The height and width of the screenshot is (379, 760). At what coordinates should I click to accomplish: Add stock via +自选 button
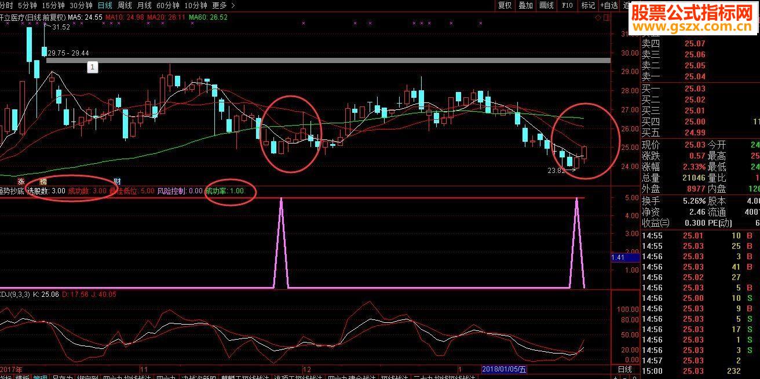click(x=608, y=5)
